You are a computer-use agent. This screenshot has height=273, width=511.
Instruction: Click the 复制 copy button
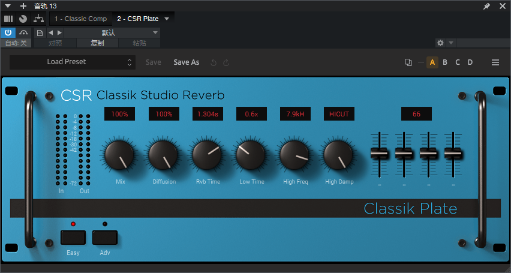click(97, 43)
